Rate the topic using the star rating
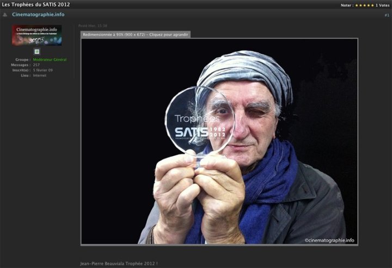The height and width of the screenshot is (268, 392). 364,5
